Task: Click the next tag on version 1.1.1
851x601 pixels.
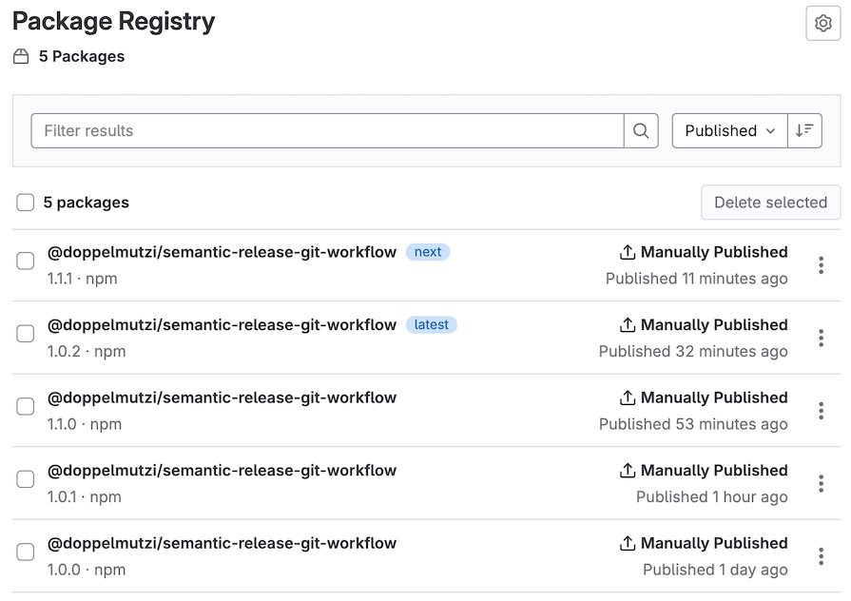Action: click(428, 252)
